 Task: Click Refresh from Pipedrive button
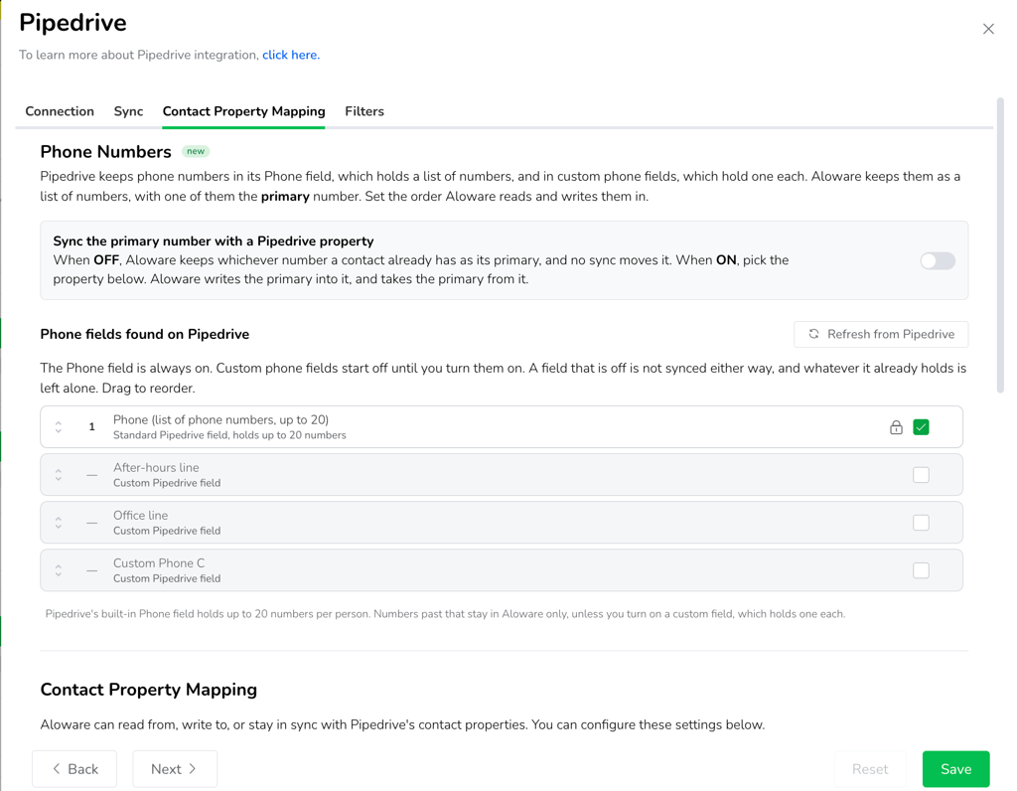tap(881, 334)
